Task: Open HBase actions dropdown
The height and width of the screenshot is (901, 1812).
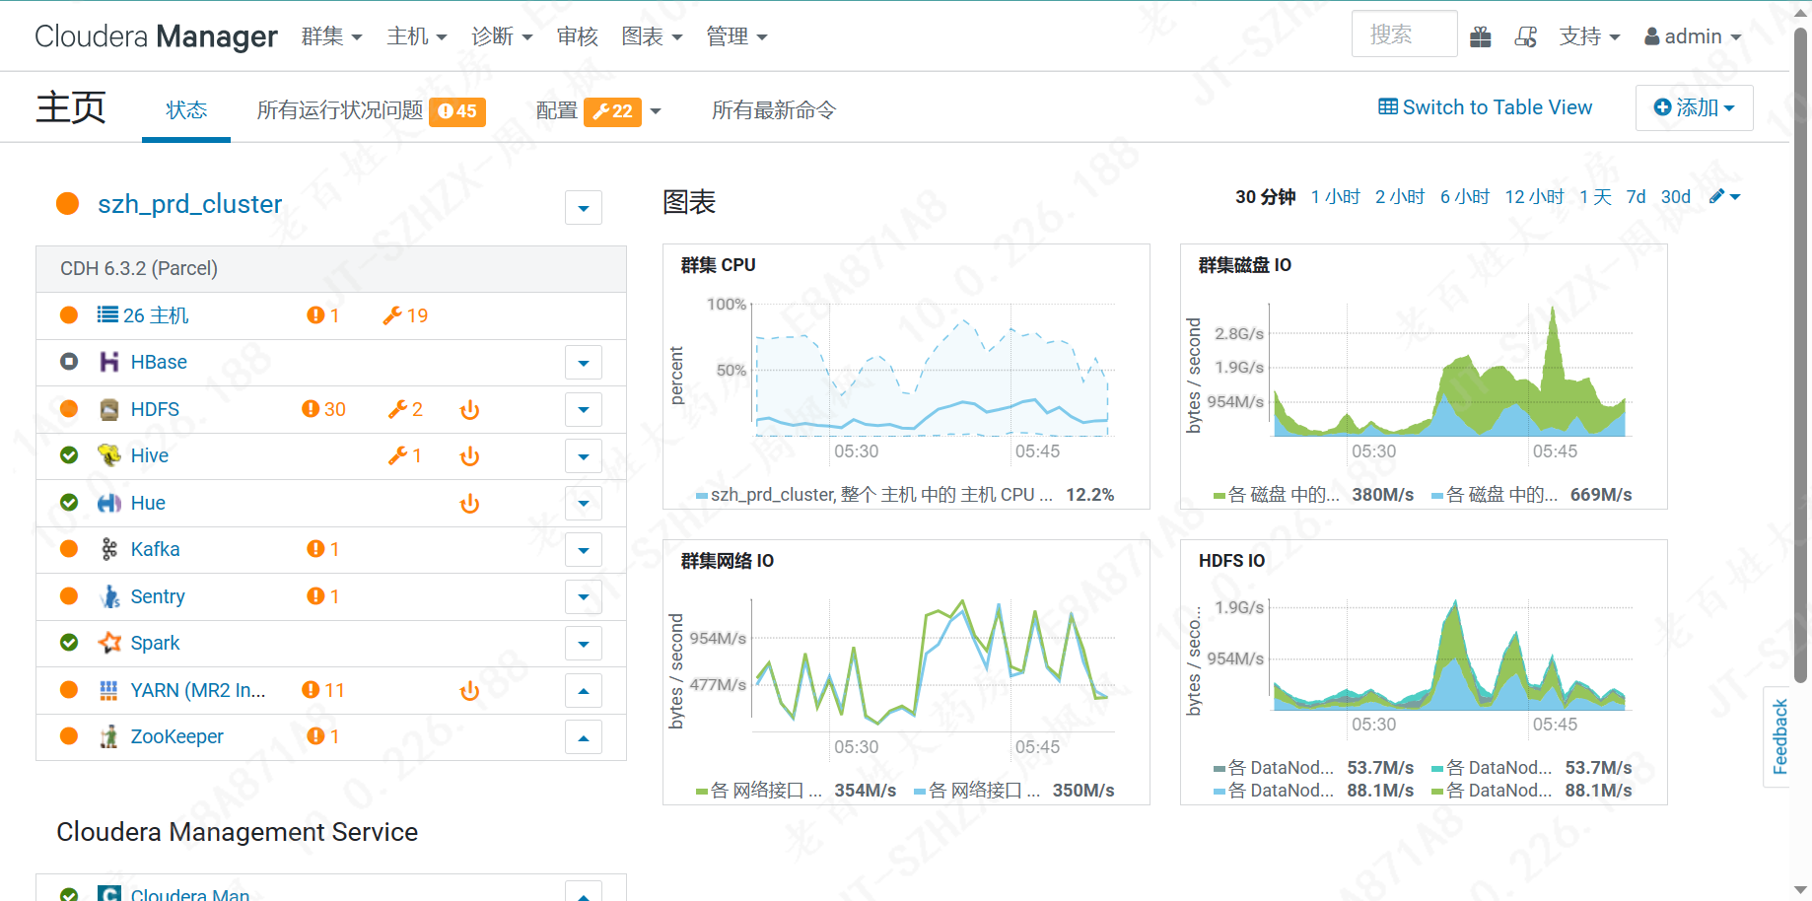Action: tap(584, 363)
